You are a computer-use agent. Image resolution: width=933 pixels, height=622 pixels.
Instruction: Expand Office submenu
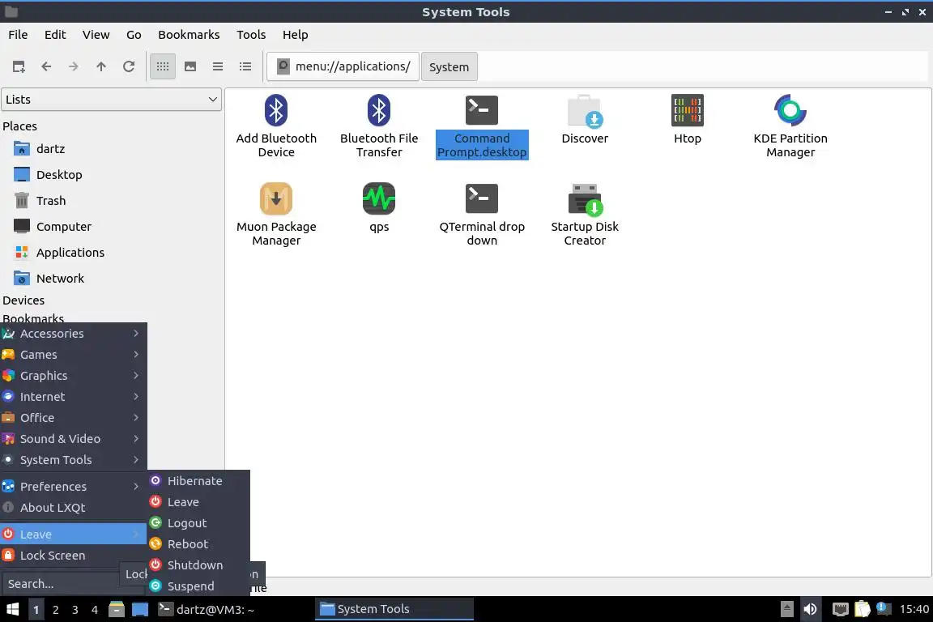tap(73, 418)
